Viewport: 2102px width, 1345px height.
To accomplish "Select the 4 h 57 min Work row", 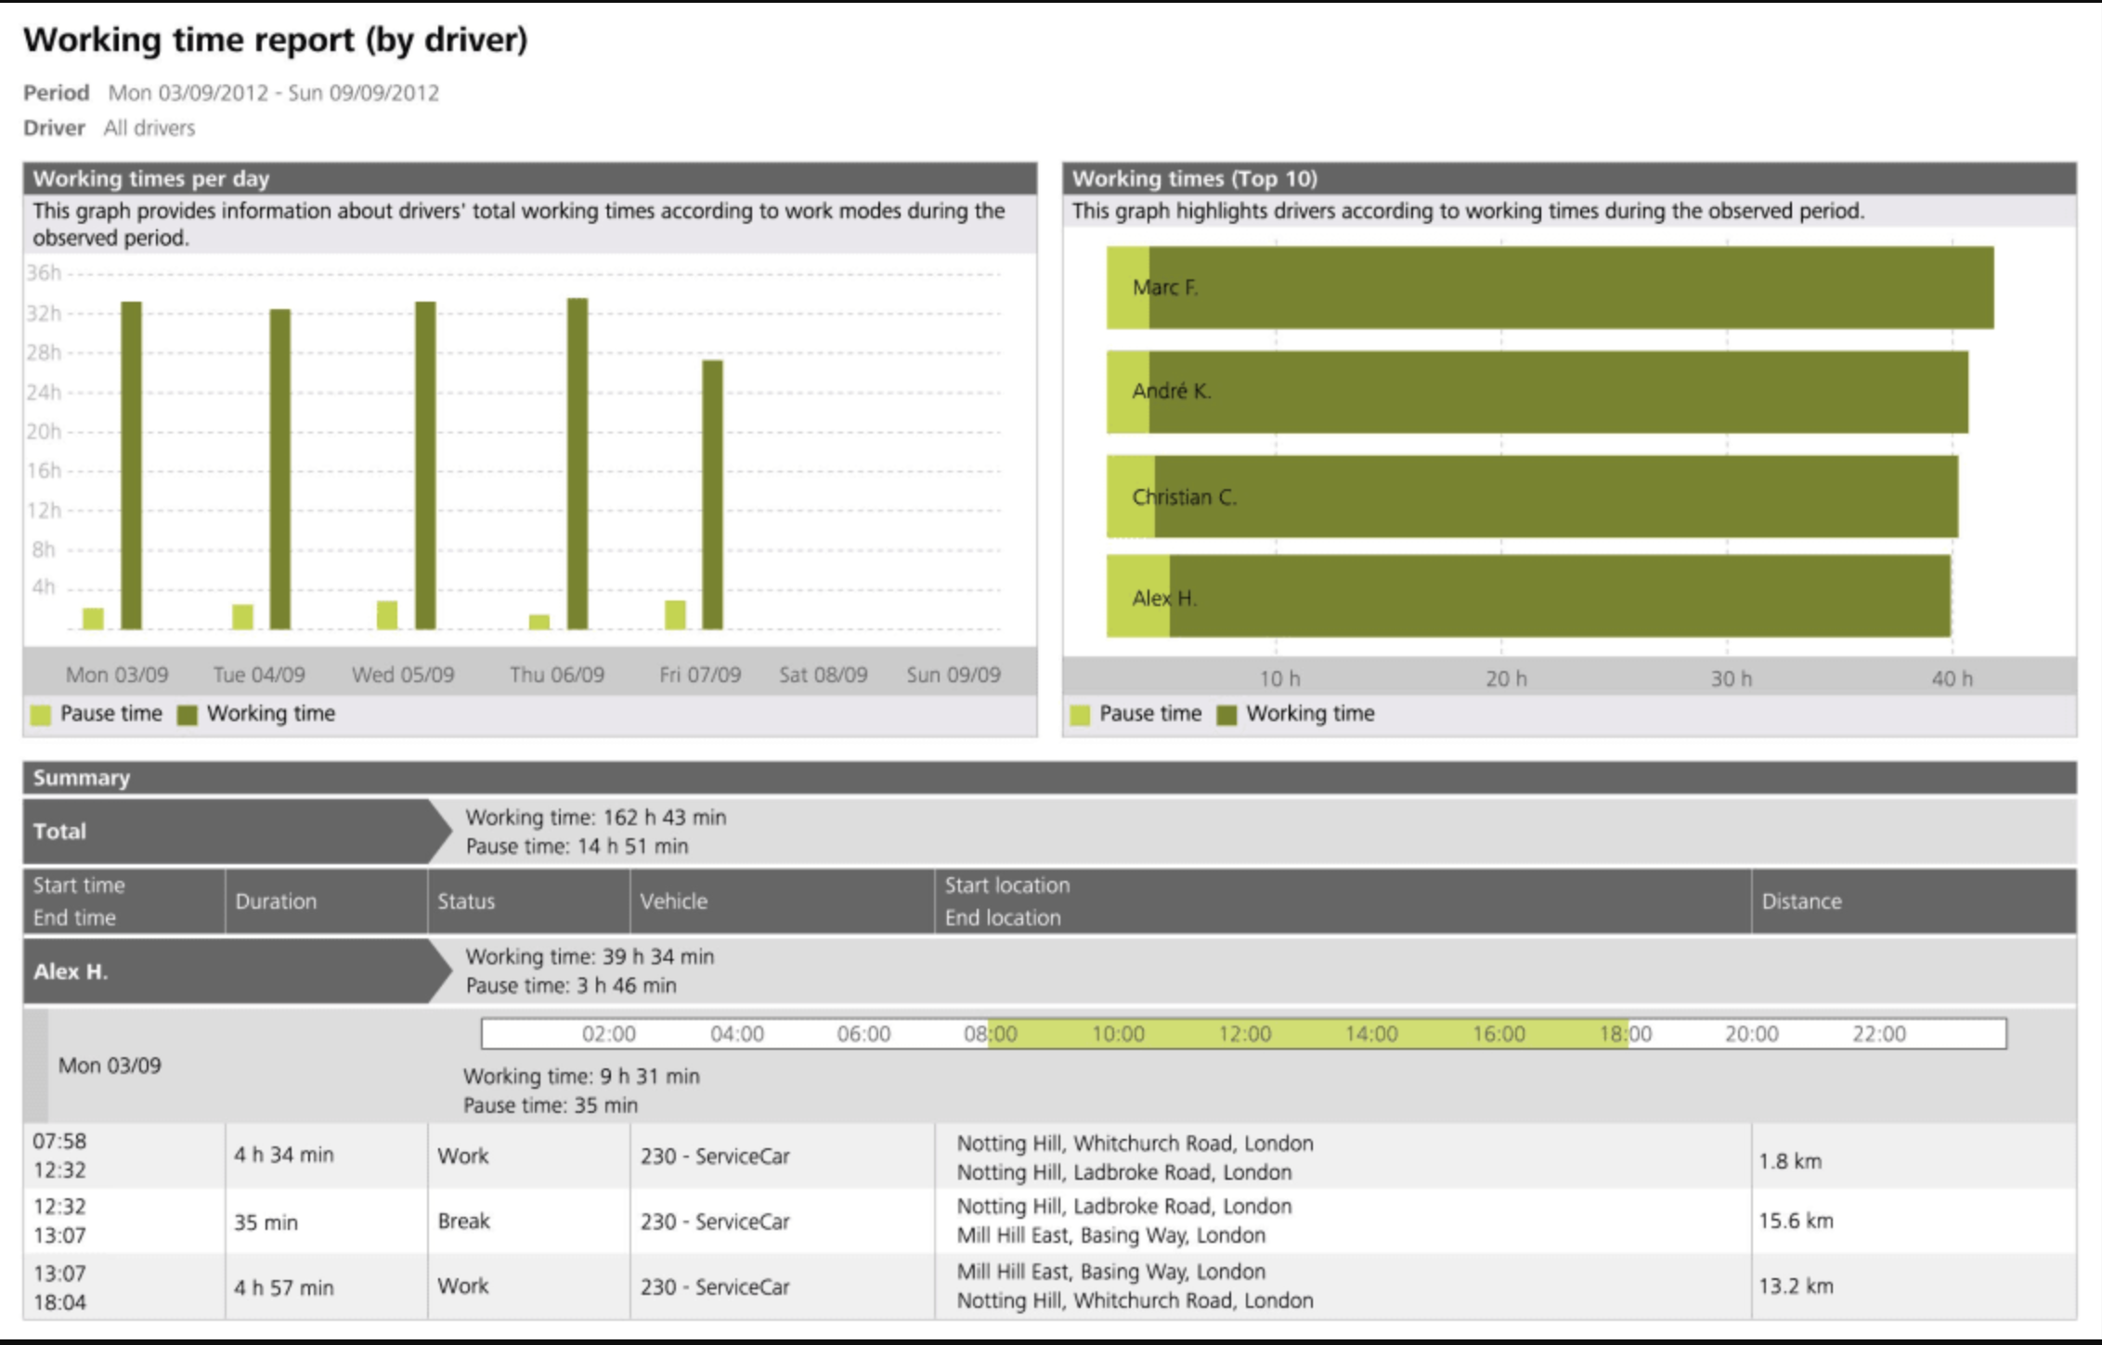I will click(x=283, y=1287).
